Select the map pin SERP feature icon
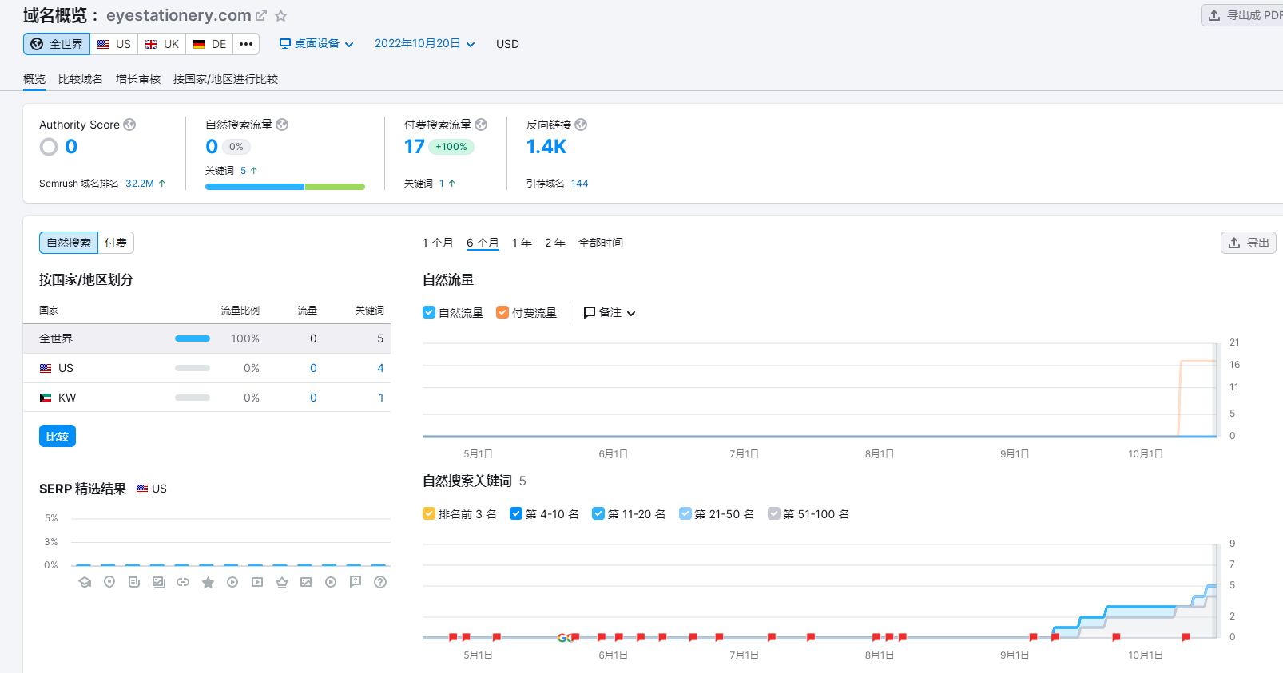This screenshot has height=673, width=1283. click(x=109, y=582)
